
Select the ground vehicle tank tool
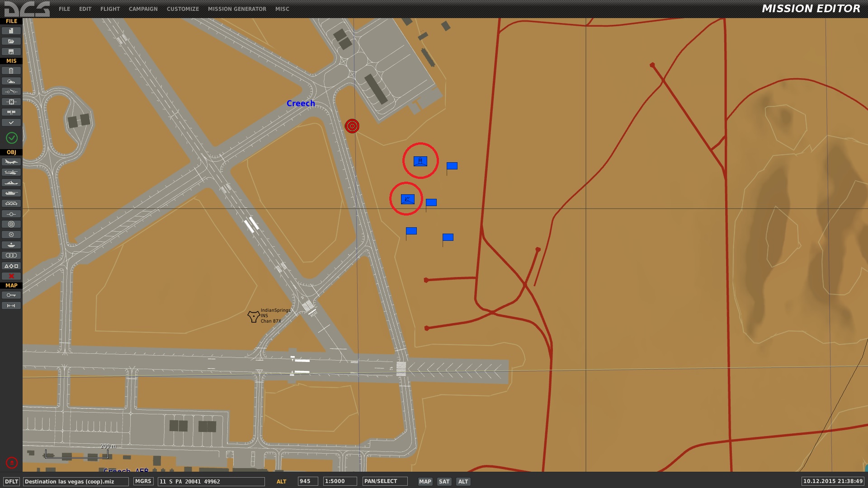[11, 193]
